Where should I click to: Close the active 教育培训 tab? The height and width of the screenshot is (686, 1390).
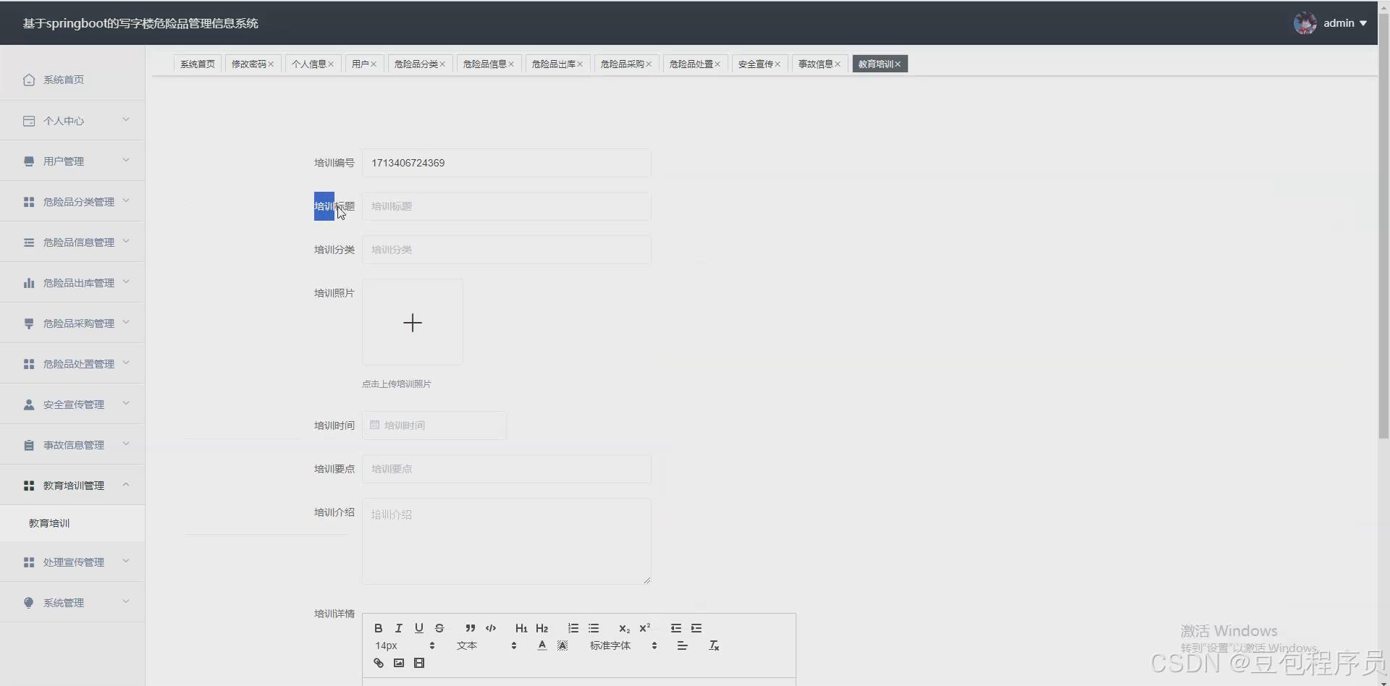pos(898,64)
